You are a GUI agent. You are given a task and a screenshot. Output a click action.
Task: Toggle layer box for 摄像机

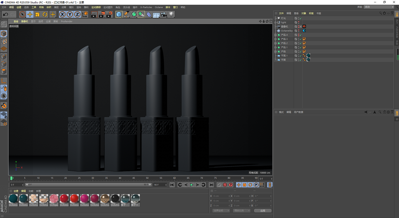click(x=296, y=26)
